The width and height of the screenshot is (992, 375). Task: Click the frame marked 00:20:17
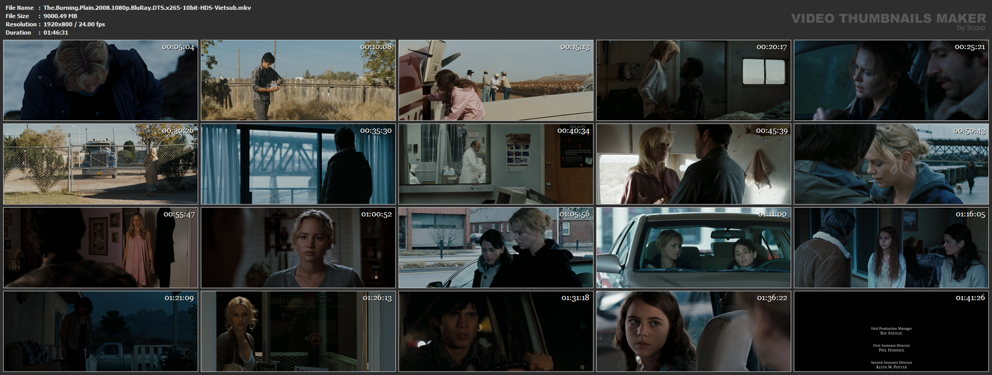pyautogui.click(x=693, y=80)
